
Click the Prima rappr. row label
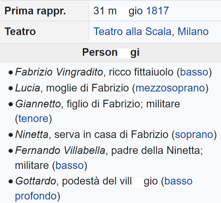[x=35, y=11]
